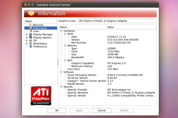Viewport: 178px width, 118px height.
Task: Click the value 160.0 GByte/s
Action: [116, 57]
